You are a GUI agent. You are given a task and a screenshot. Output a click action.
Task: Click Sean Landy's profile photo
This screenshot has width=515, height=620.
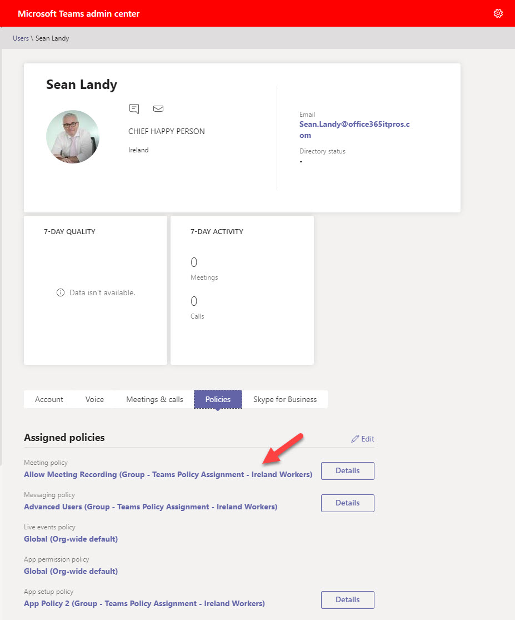pyautogui.click(x=72, y=137)
